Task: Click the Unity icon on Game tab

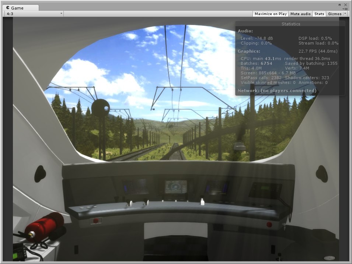Action: tap(8, 8)
